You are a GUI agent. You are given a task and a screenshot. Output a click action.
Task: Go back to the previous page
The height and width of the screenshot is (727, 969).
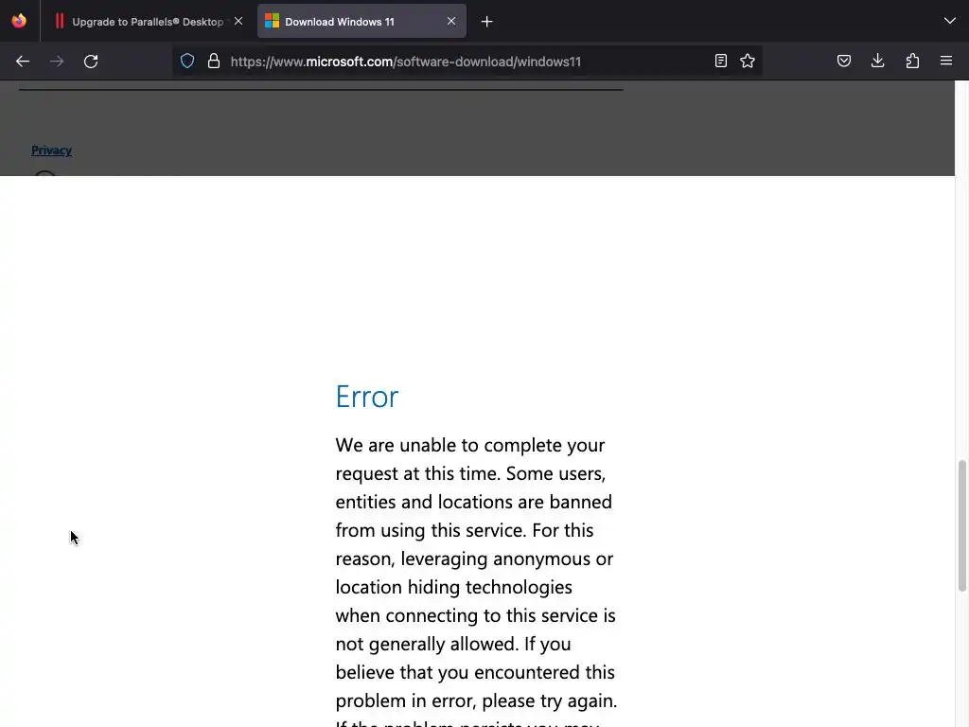(x=23, y=62)
